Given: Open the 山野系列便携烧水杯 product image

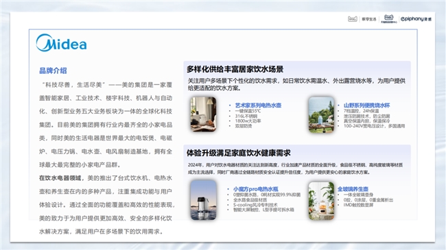Looking at the screenshot, I should pyautogui.click(x=321, y=115).
